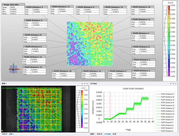179x136 pixels.
Task: Switch to the 物体点 tab
Action: 99,134
